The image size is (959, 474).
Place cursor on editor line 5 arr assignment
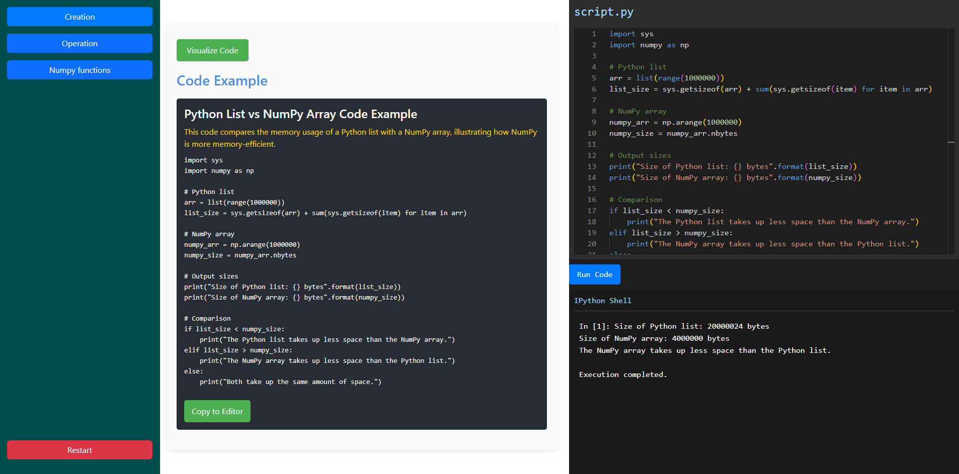click(666, 78)
